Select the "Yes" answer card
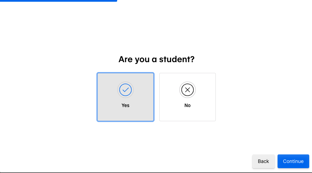The width and height of the screenshot is (312, 173). pos(125,97)
